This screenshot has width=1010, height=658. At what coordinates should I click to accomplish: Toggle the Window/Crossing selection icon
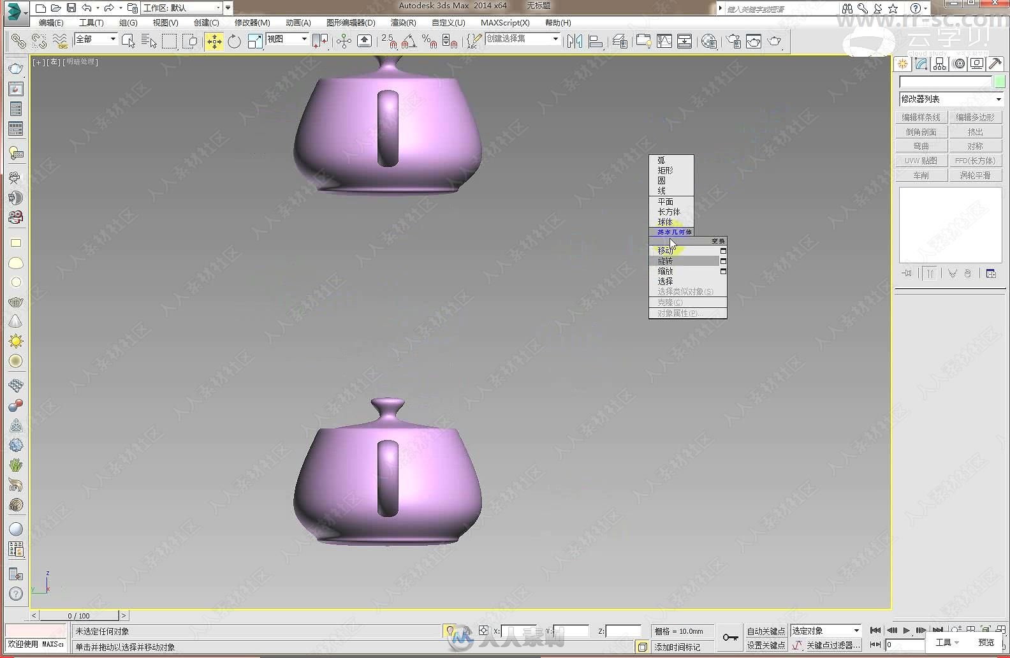point(190,41)
